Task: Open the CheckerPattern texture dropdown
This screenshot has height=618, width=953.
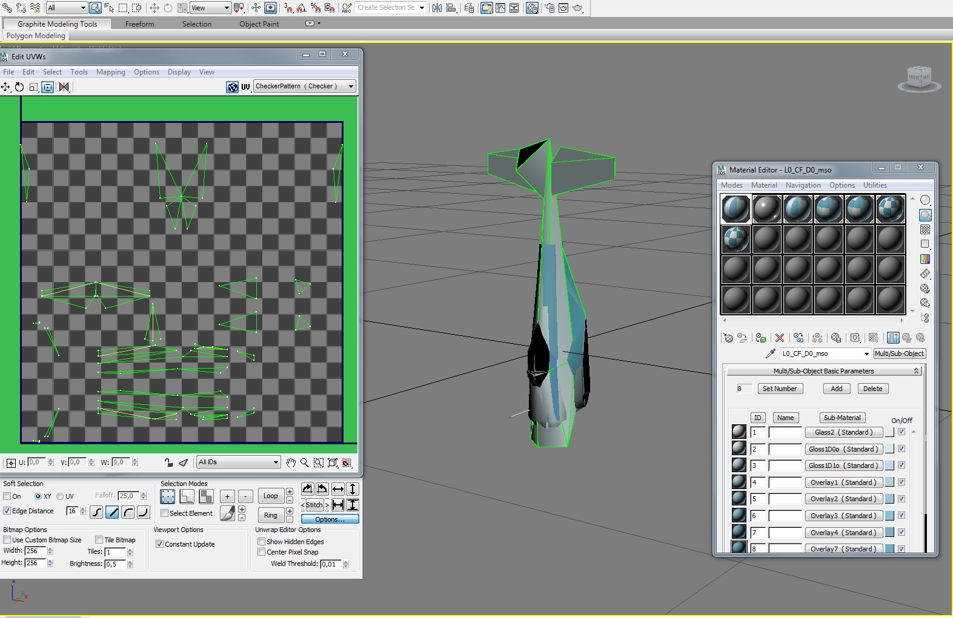Action: point(304,87)
